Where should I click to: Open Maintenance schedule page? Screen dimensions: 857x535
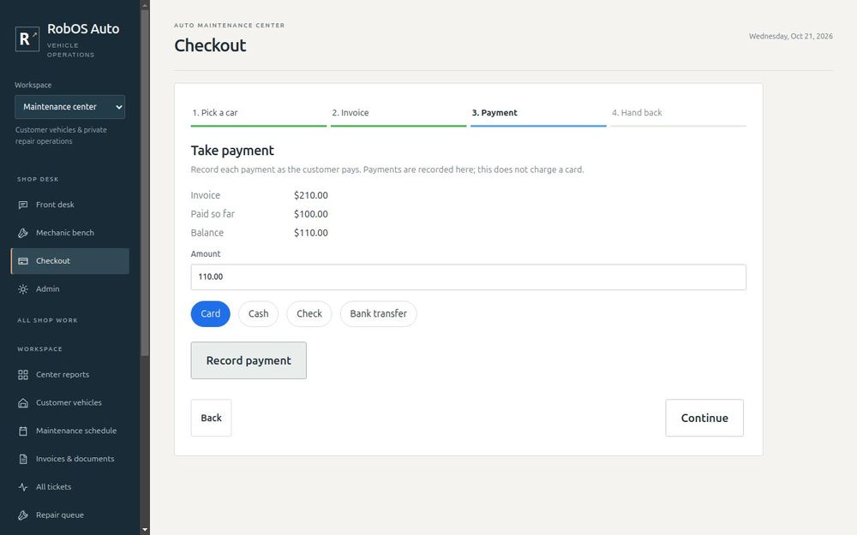click(x=70, y=431)
